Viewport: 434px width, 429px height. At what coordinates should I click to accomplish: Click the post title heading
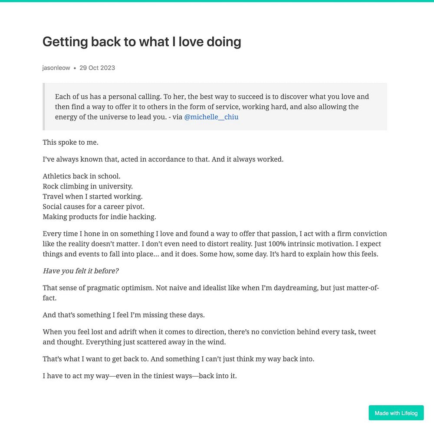tap(142, 42)
